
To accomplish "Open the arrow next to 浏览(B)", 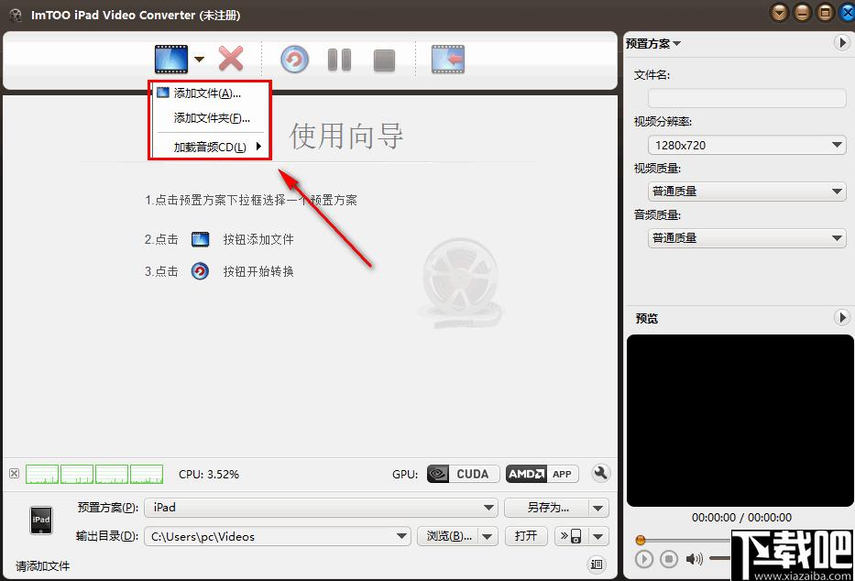I will (488, 536).
